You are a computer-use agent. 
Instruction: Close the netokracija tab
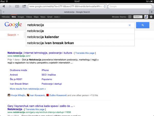(4, 12)
